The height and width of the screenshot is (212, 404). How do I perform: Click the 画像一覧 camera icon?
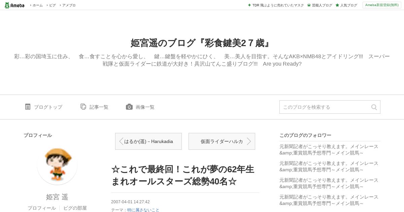[x=129, y=107]
